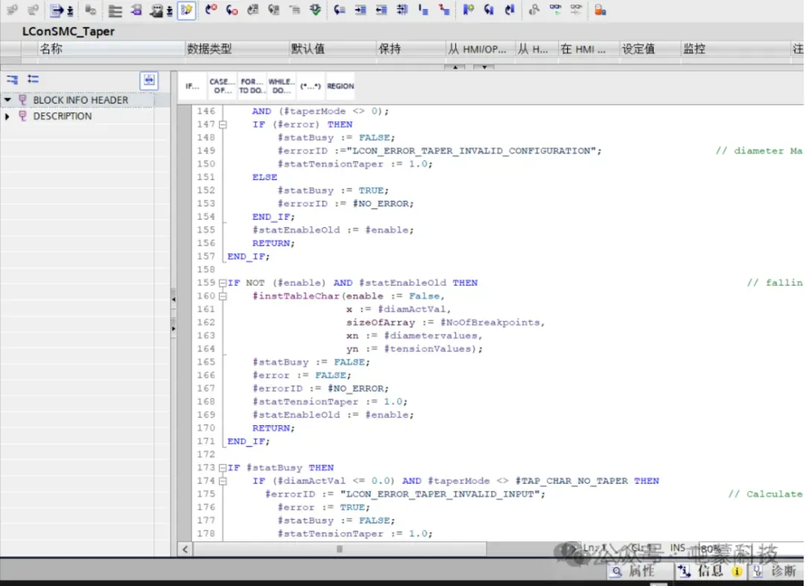Collapse IF statBusy block at line 173
The image size is (805, 586).
point(223,468)
